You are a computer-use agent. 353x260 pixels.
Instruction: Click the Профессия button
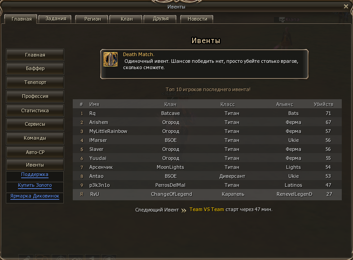click(35, 97)
